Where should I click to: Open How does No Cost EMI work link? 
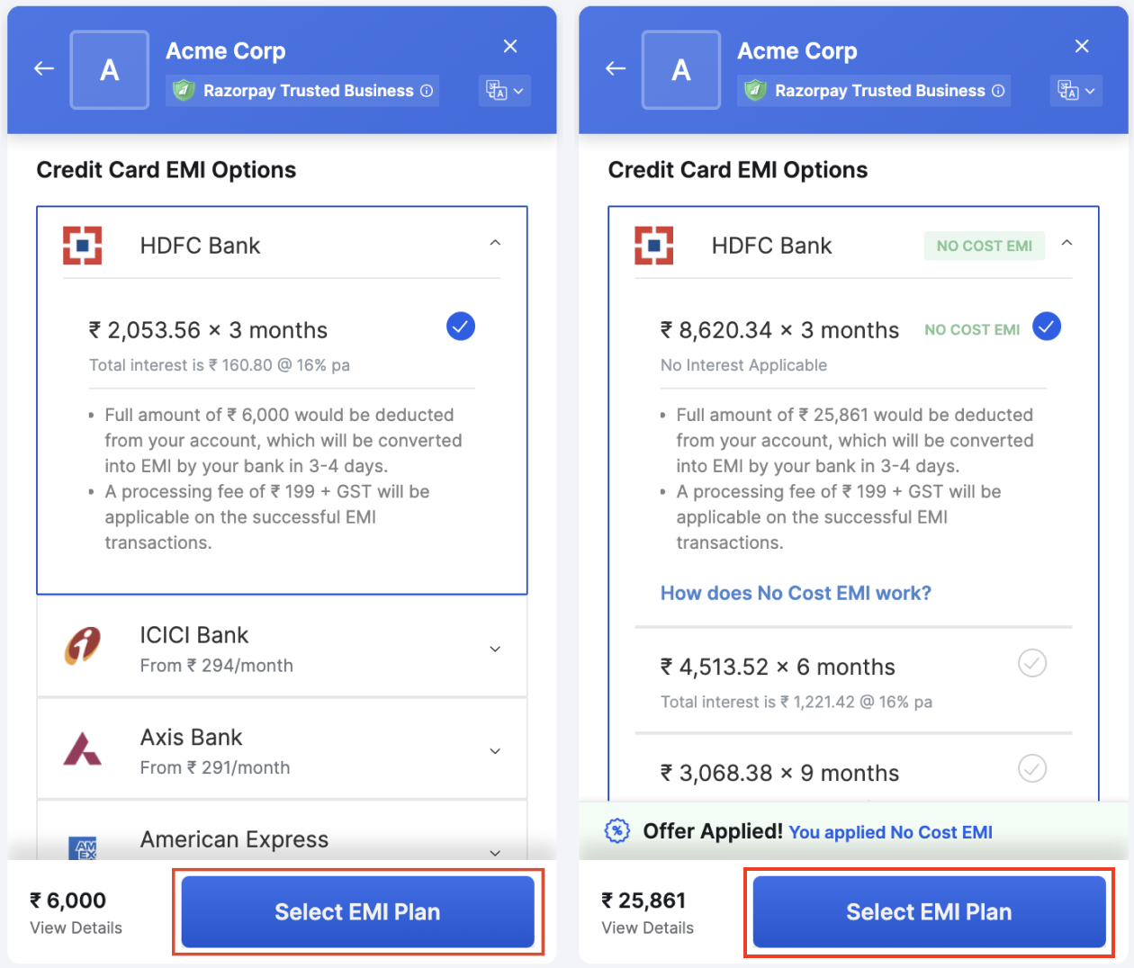click(x=795, y=593)
